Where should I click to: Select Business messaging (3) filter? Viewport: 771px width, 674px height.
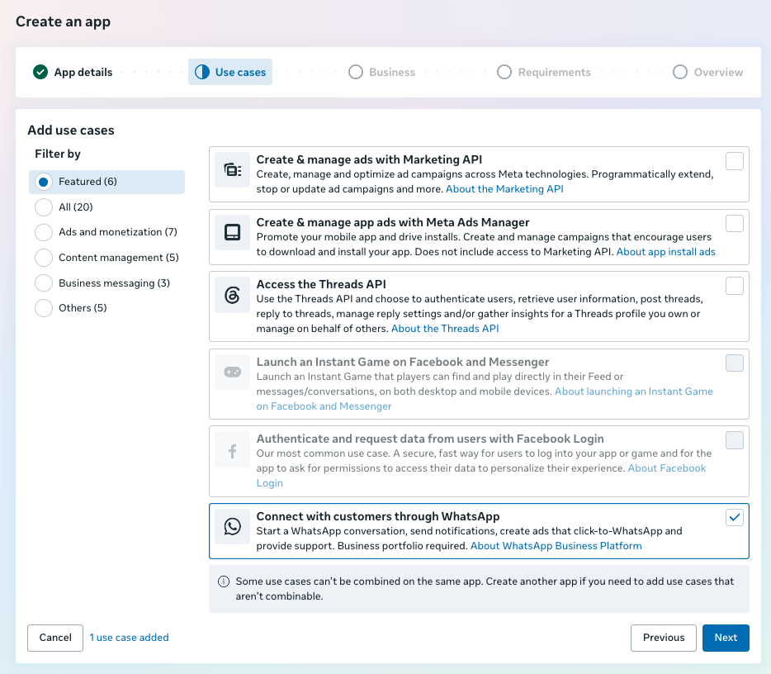[44, 282]
